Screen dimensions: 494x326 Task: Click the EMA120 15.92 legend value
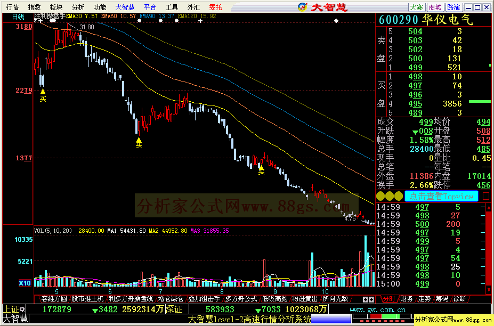197,16
